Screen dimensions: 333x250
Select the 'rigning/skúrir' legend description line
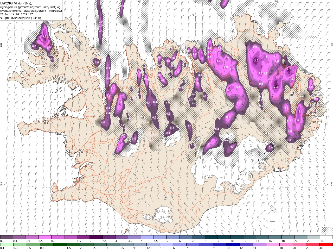click(x=30, y=7)
